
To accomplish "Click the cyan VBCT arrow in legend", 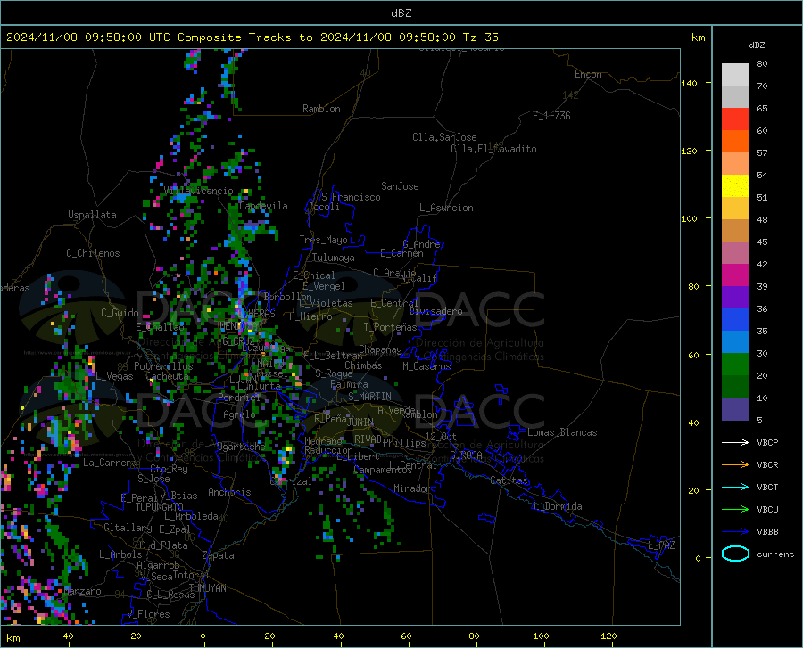I will click(x=735, y=487).
